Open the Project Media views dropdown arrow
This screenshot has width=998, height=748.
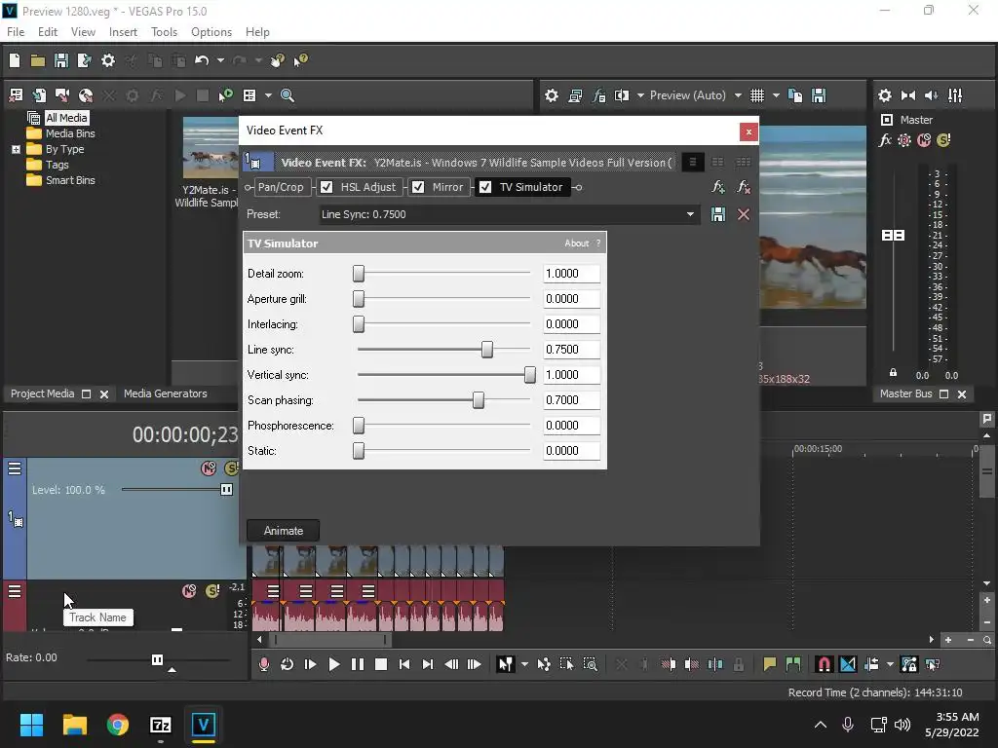268,95
